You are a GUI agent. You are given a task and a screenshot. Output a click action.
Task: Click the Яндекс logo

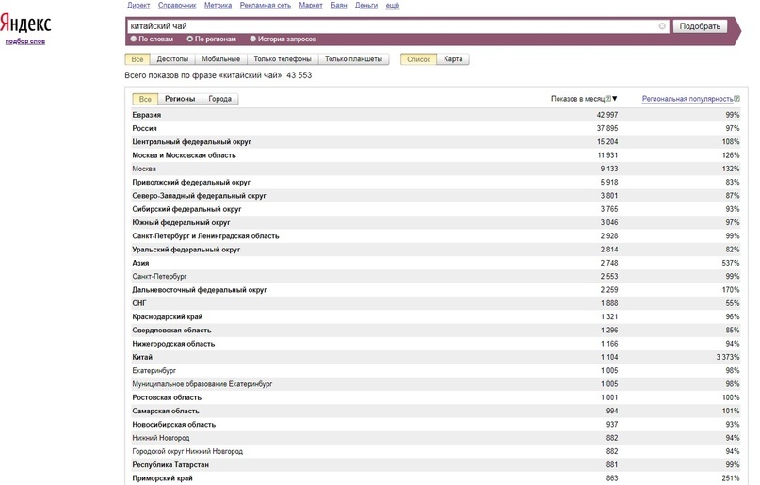[x=25, y=24]
